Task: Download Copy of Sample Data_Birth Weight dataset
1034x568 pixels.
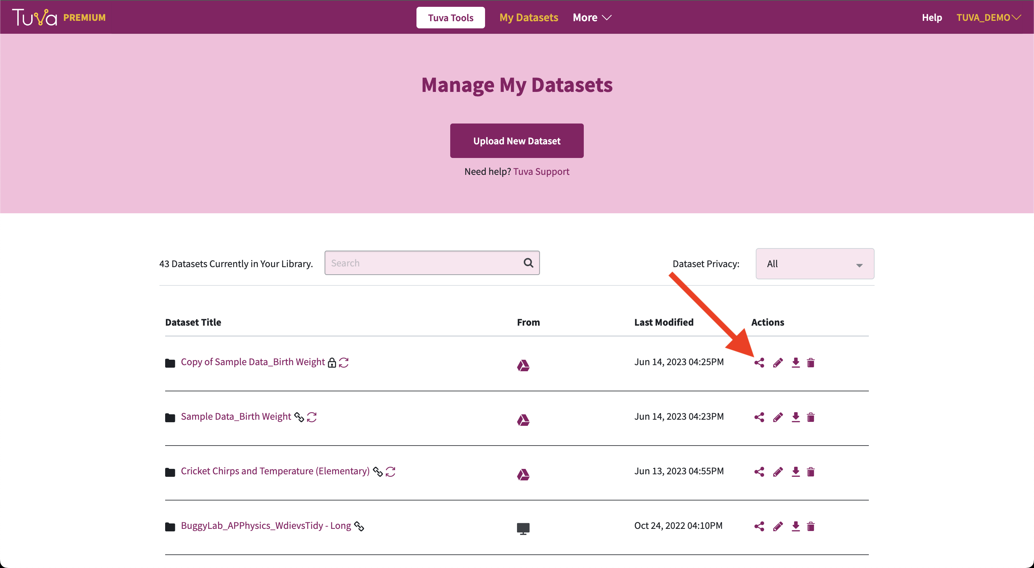Action: pyautogui.click(x=796, y=363)
